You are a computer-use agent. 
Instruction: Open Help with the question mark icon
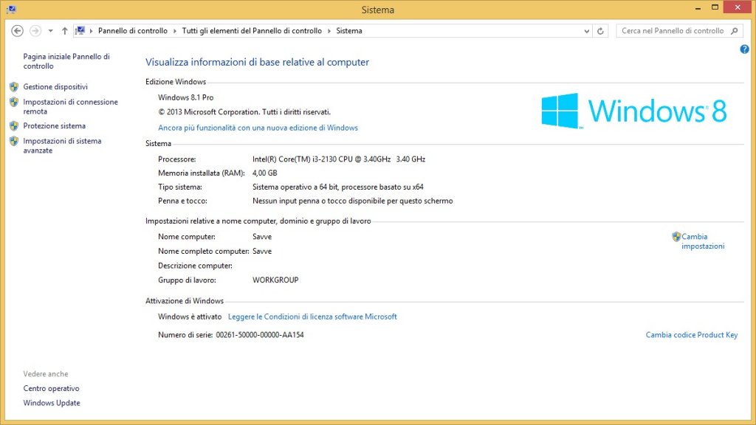(x=744, y=49)
